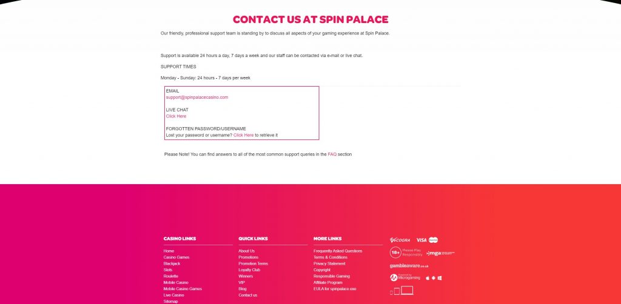Click the Apple platform icon
This screenshot has width=621, height=304.
428,278
